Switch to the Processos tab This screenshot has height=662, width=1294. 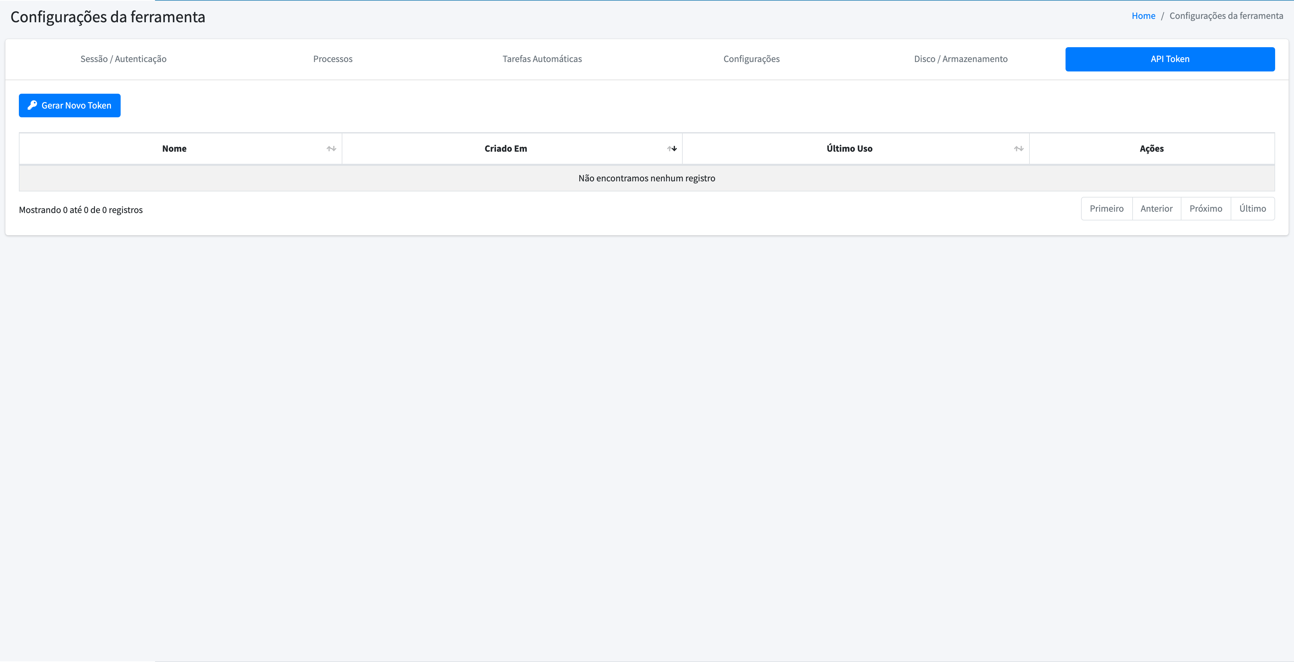tap(333, 59)
